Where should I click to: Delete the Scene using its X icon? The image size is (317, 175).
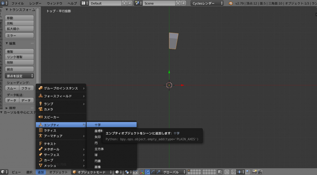tap(184, 3)
